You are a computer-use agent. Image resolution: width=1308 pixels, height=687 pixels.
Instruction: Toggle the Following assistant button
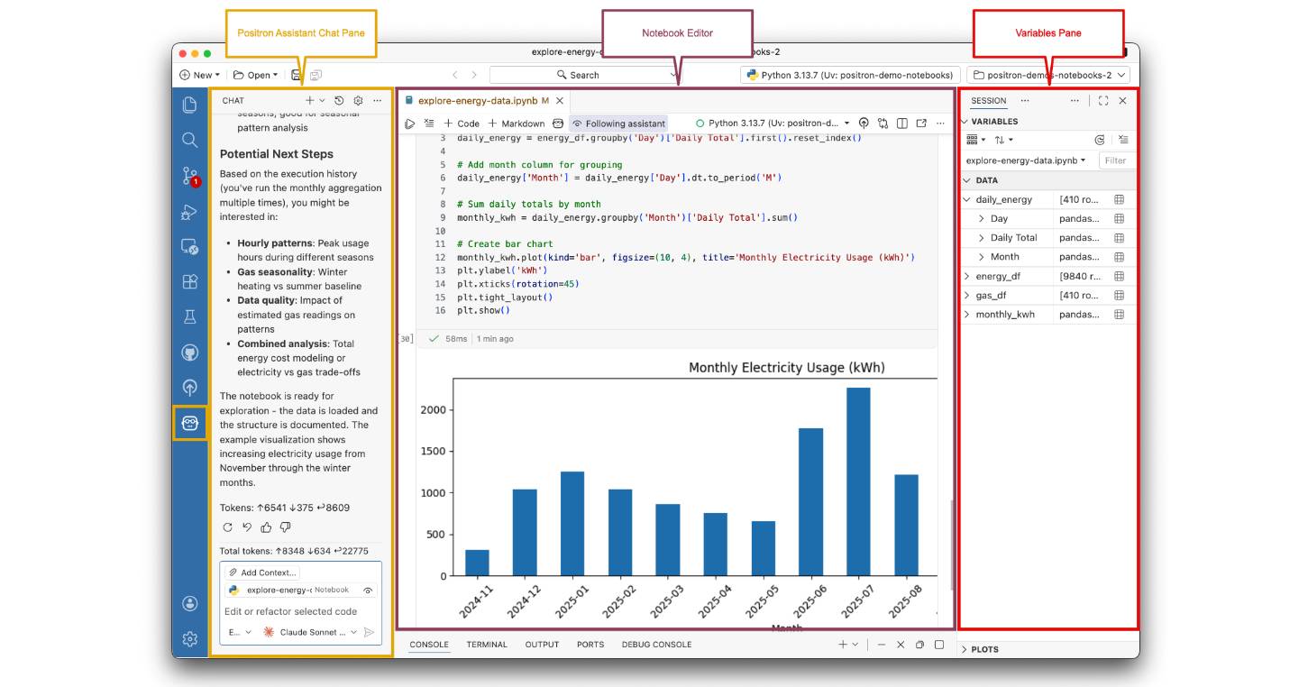[618, 124]
